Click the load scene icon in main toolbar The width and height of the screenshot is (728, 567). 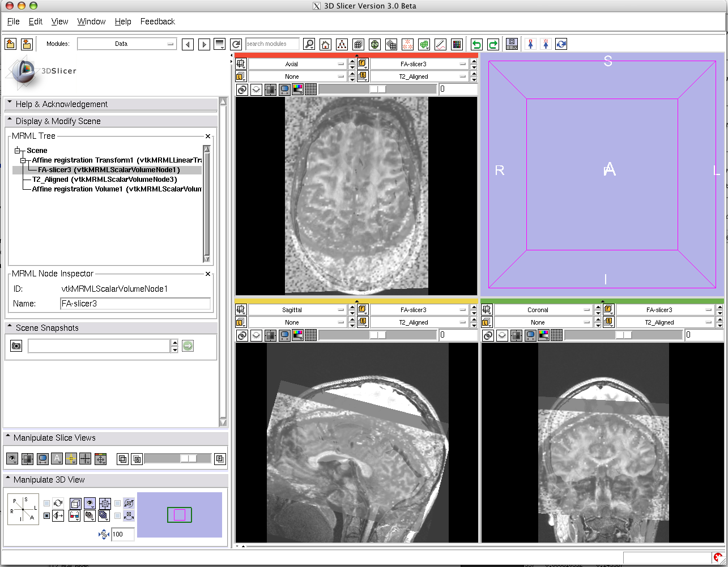(10, 44)
